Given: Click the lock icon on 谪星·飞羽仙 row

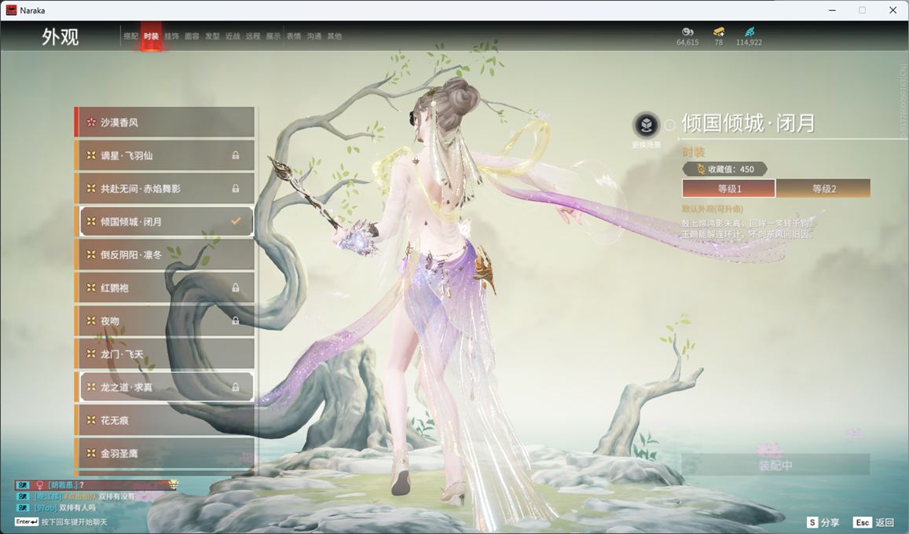Looking at the screenshot, I should (x=236, y=155).
